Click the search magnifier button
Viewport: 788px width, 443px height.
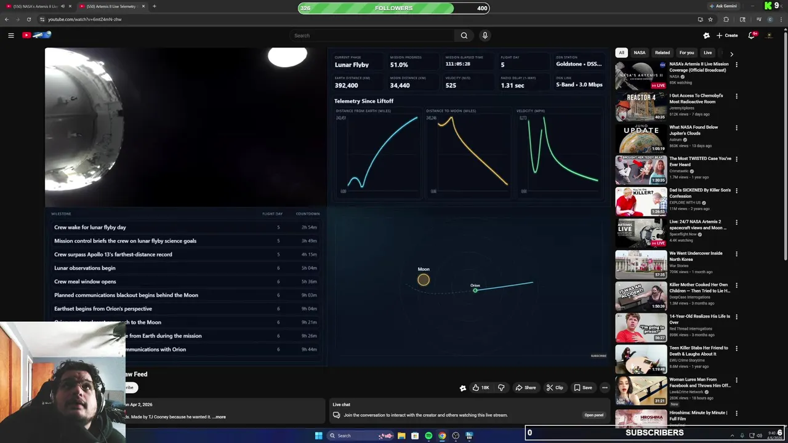pos(464,36)
